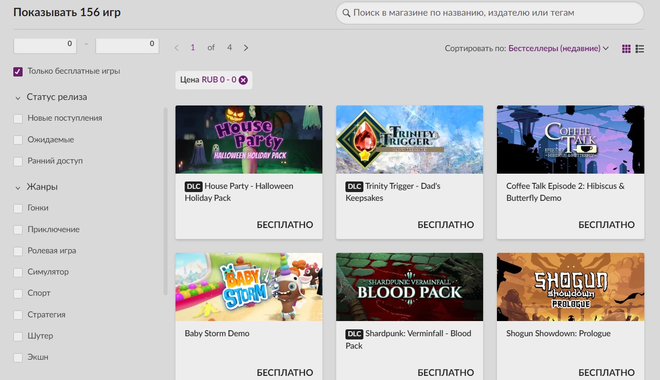Image resolution: width=660 pixels, height=380 pixels.
Task: Remove the RUB 0 - 0 price filter
Action: (x=243, y=80)
